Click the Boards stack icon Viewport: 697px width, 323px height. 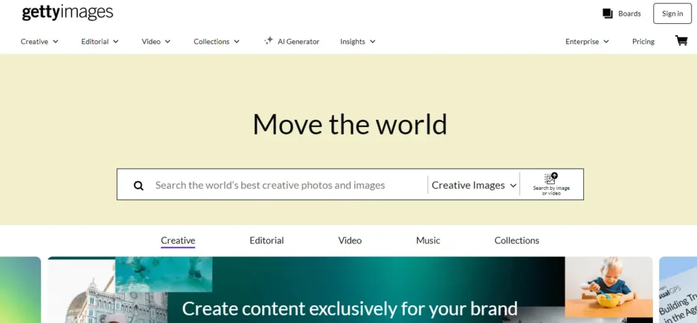pyautogui.click(x=608, y=14)
